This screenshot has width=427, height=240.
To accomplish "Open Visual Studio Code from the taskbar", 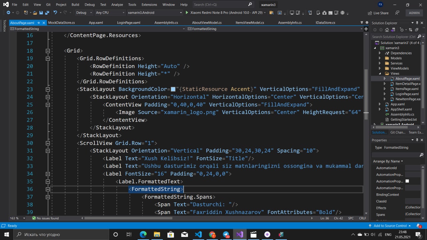I will pyautogui.click(x=198, y=234).
